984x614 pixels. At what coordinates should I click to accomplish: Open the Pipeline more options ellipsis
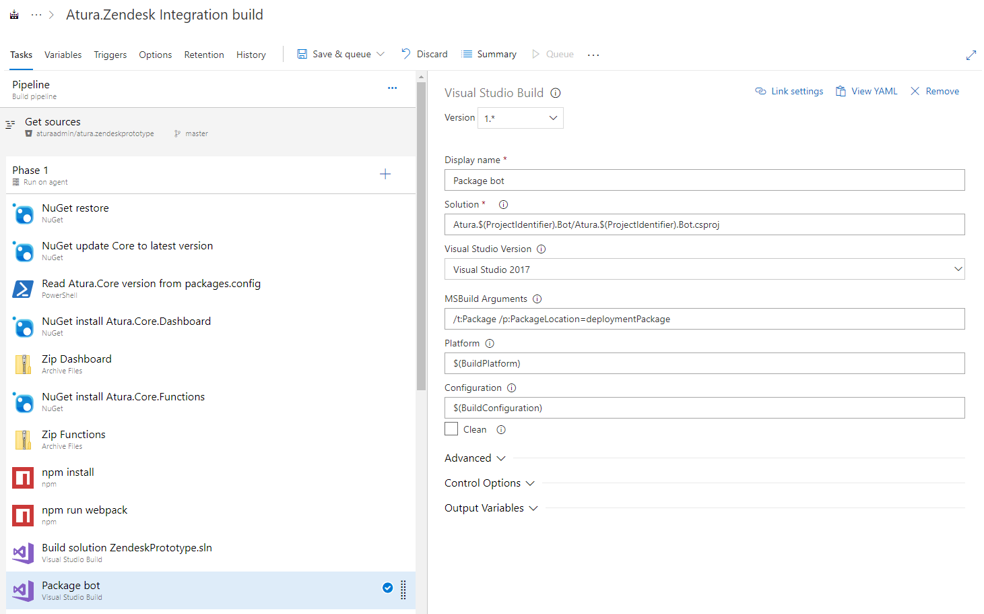(x=392, y=88)
